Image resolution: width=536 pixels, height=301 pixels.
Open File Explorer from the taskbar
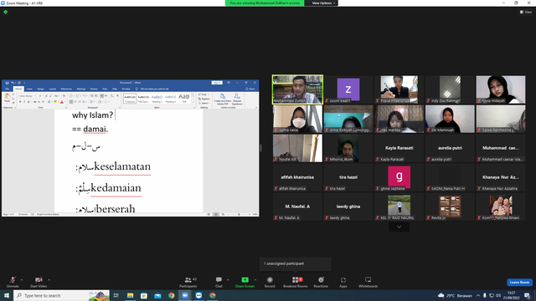pos(131,295)
